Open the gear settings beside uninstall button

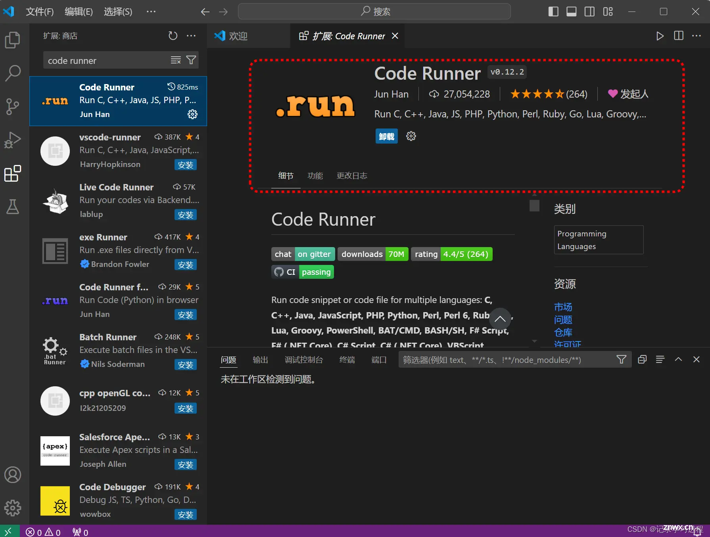pos(411,136)
